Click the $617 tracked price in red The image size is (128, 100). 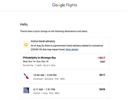coord(102,58)
